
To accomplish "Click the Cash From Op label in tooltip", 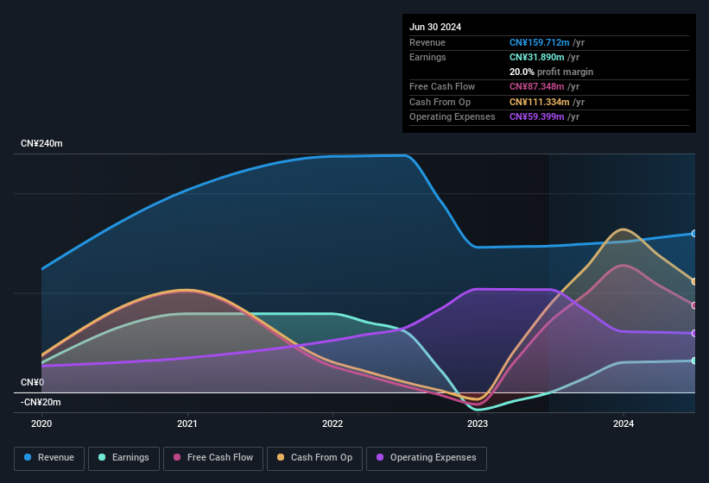I will 440,102.
